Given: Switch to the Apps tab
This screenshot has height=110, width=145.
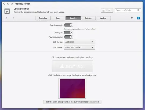Looking at the screenshot, I should click(x=58, y=18).
